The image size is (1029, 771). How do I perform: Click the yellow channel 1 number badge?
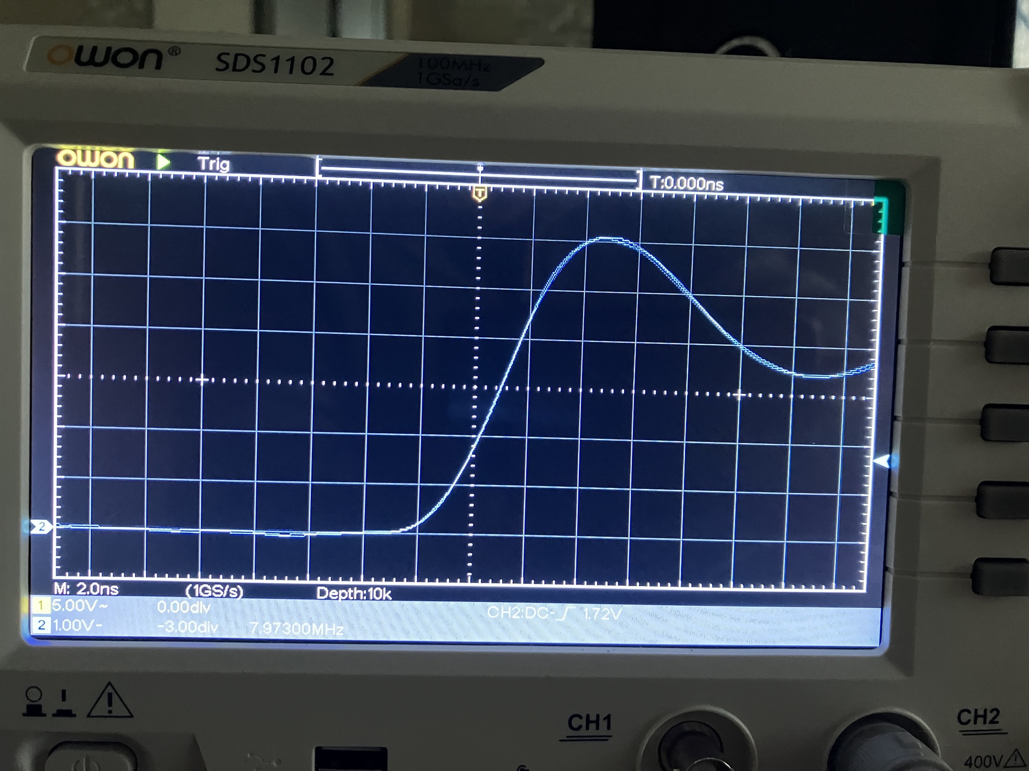pyautogui.click(x=40, y=606)
